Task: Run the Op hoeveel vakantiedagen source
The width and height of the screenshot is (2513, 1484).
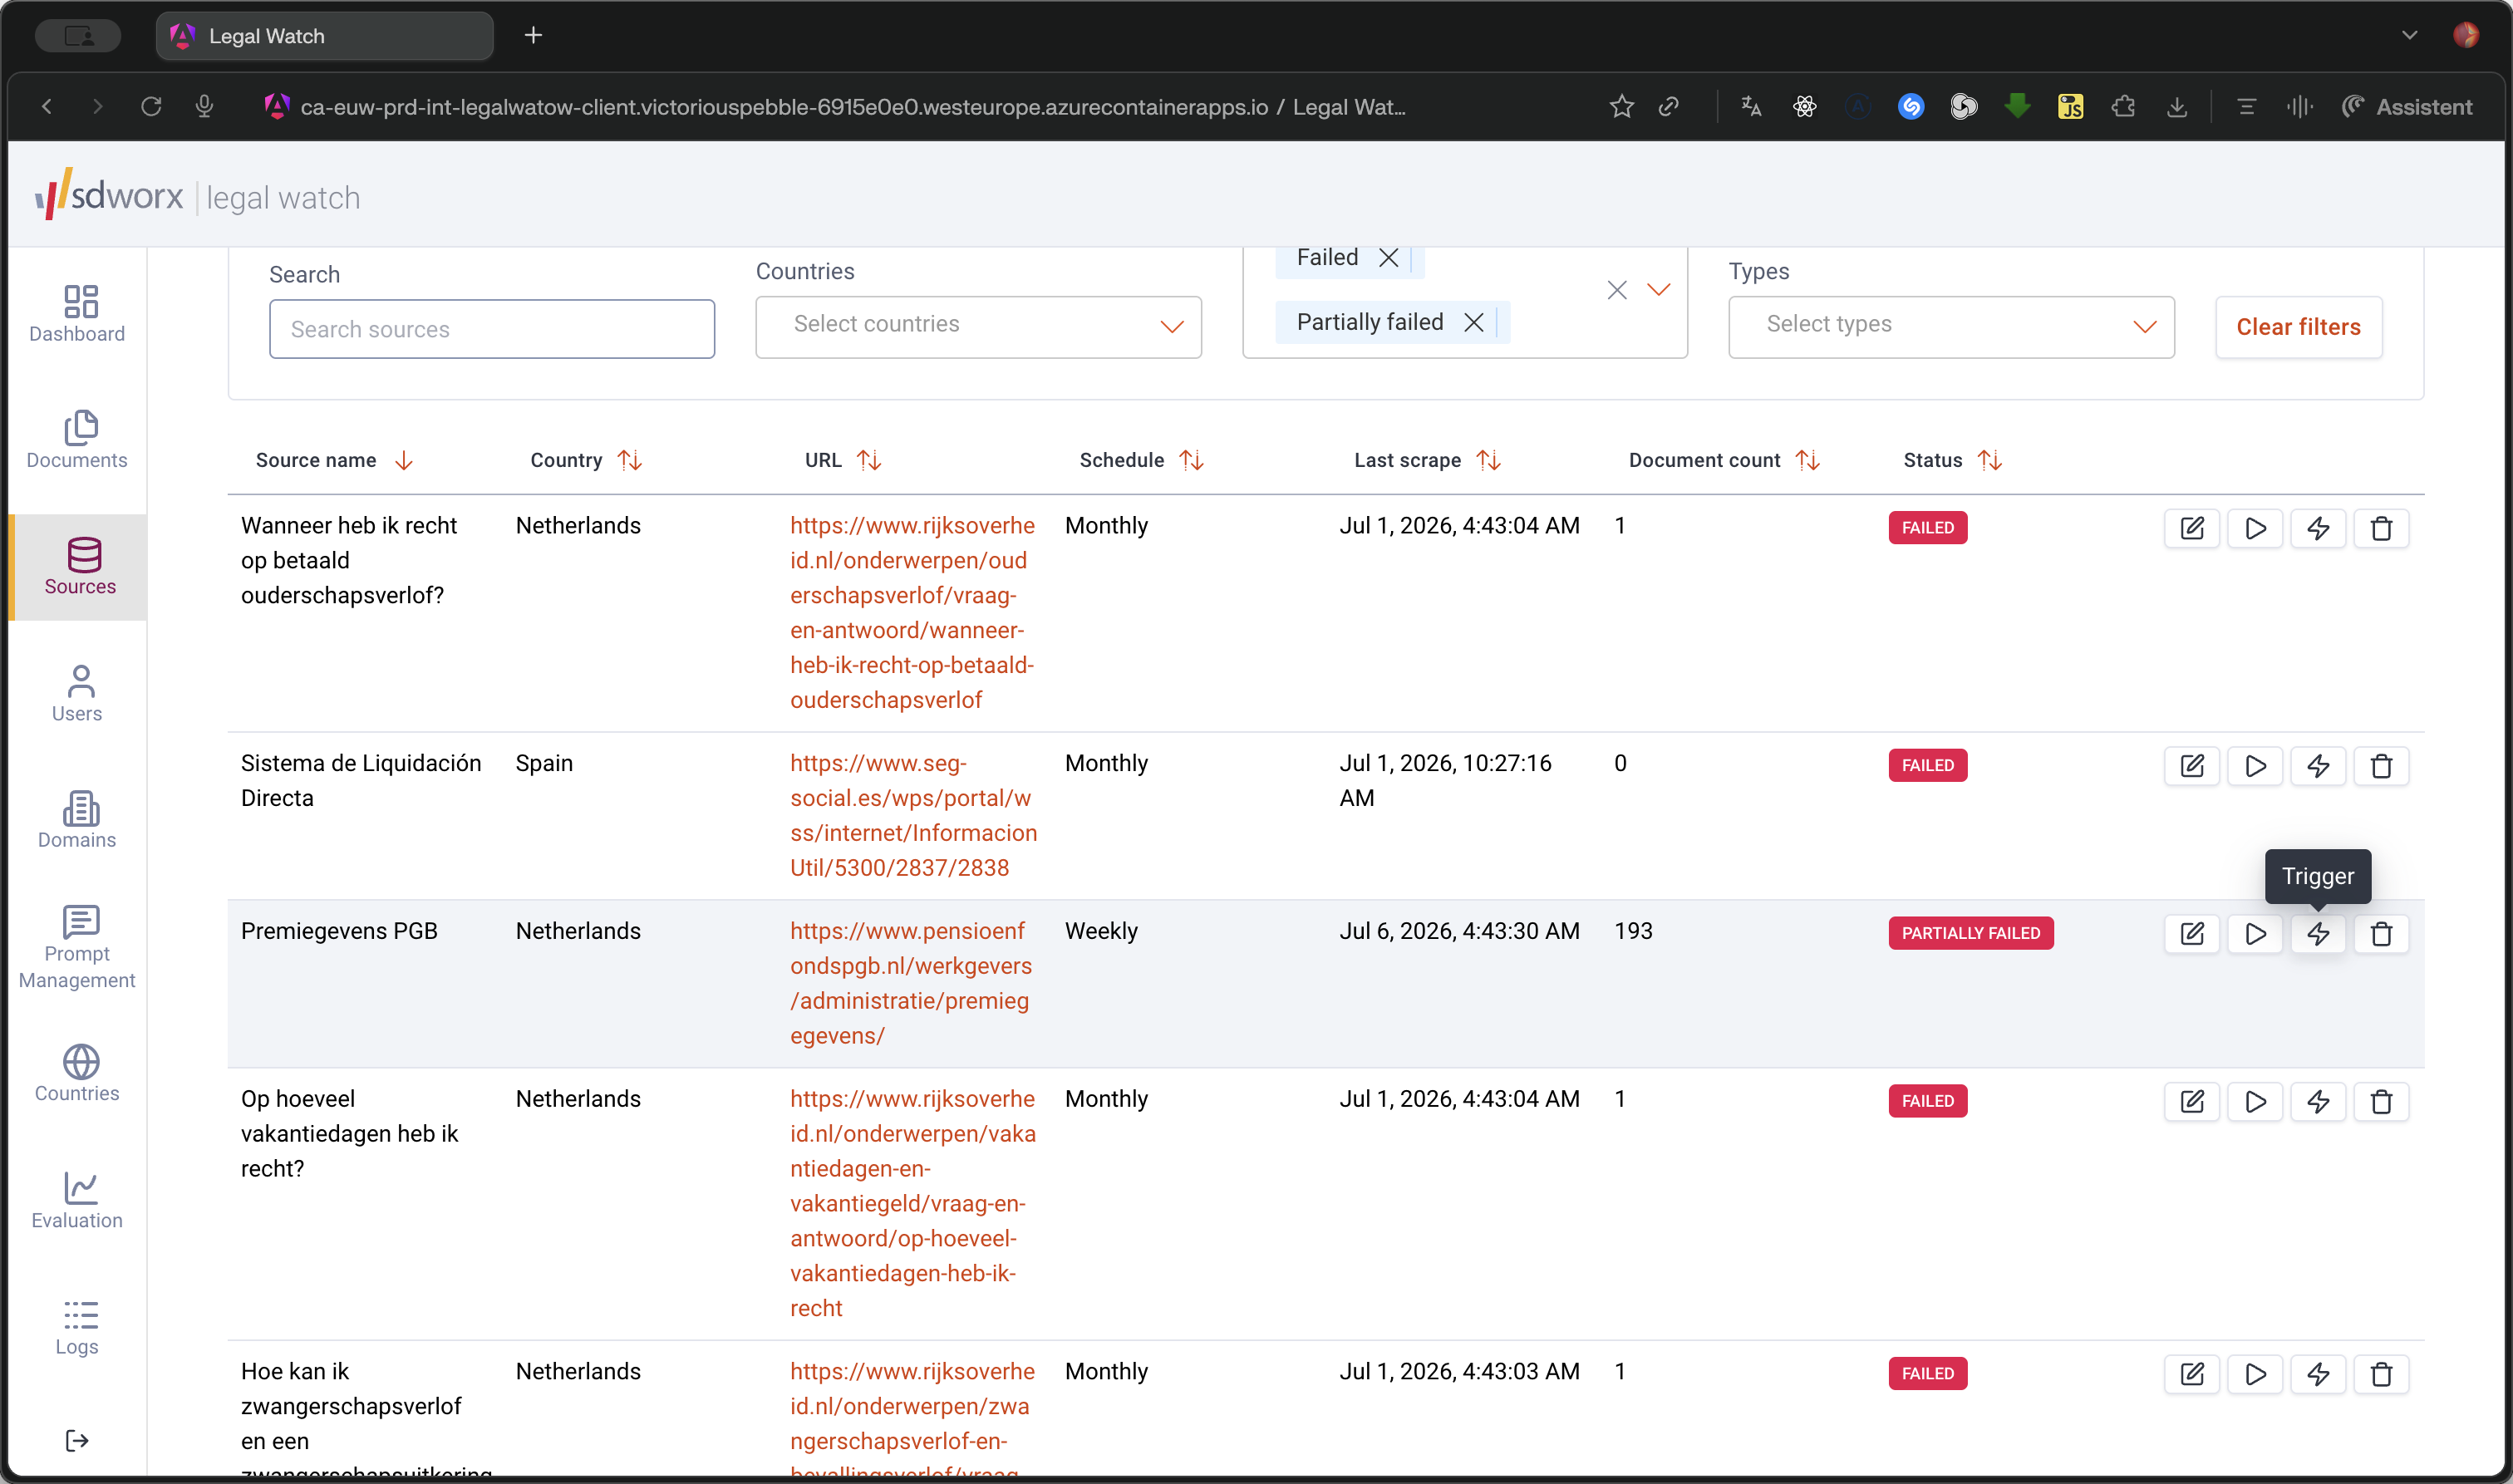Action: (x=2254, y=1102)
